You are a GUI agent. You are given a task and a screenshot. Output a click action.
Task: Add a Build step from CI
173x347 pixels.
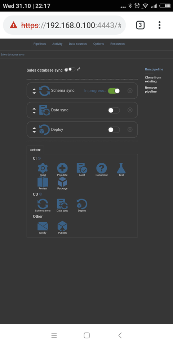(x=43, y=168)
